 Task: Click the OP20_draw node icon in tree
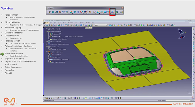pos(49,52)
